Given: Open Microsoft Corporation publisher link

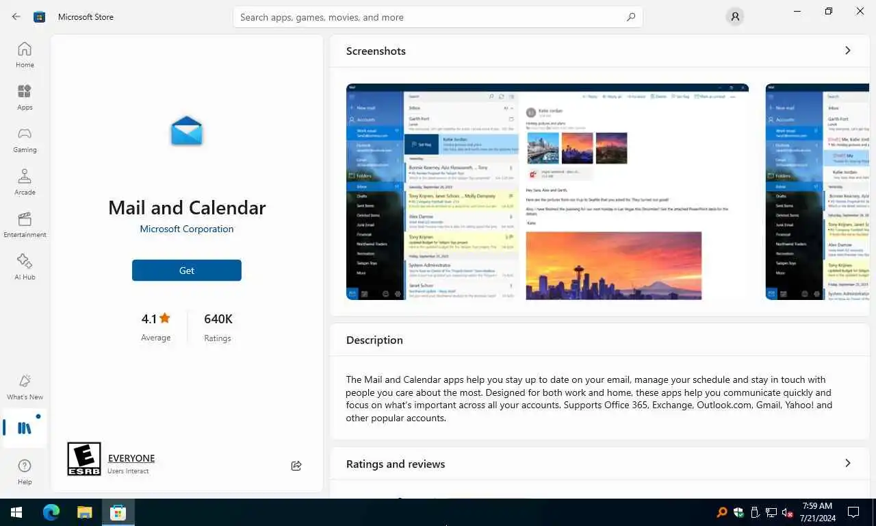Looking at the screenshot, I should click(187, 229).
